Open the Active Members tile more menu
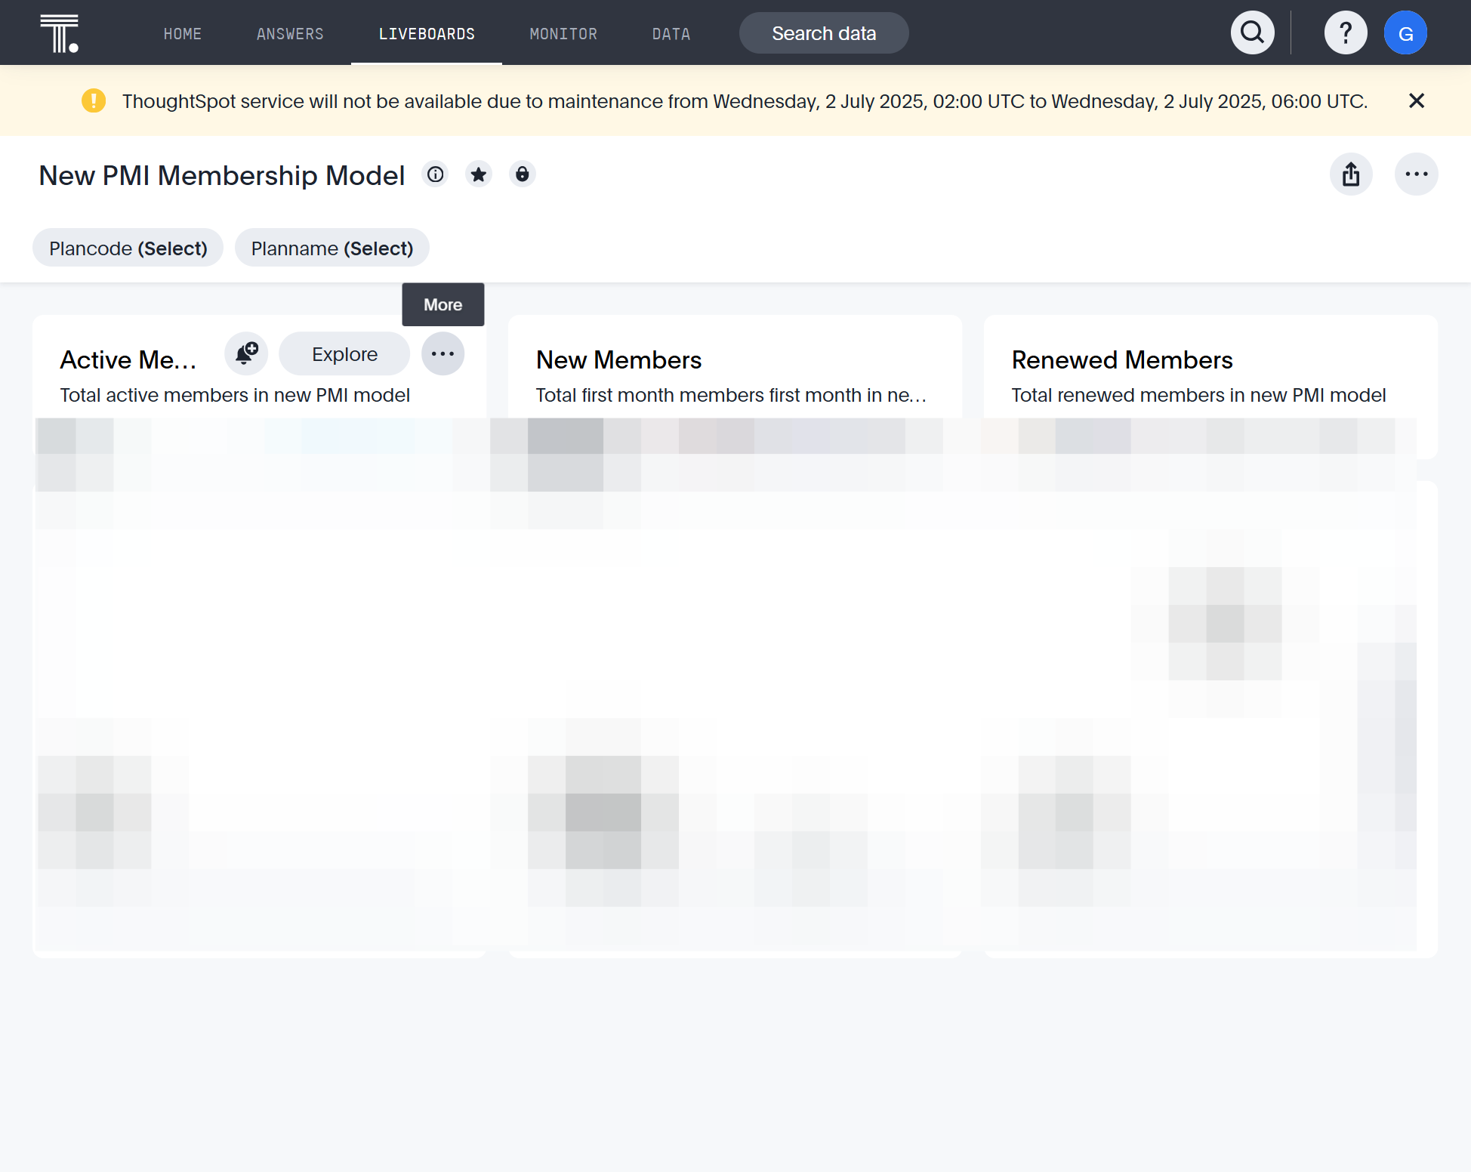 click(x=443, y=353)
